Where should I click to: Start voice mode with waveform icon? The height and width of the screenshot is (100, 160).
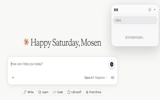[x=112, y=77]
